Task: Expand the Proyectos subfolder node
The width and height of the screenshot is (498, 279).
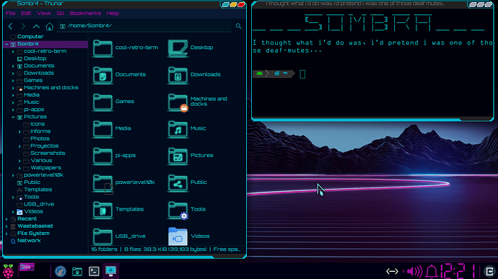Action: coord(19,146)
